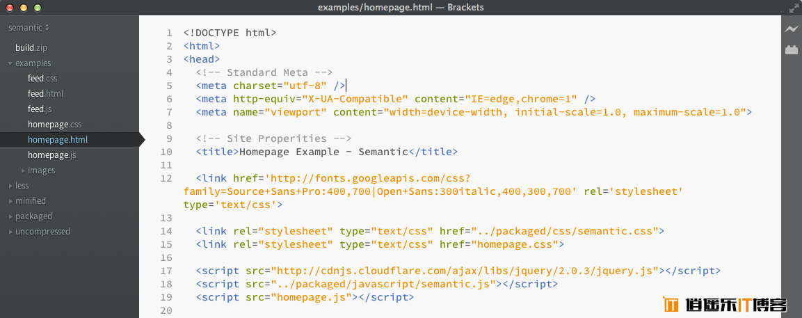Open build.zip in the file tree

[x=31, y=48]
